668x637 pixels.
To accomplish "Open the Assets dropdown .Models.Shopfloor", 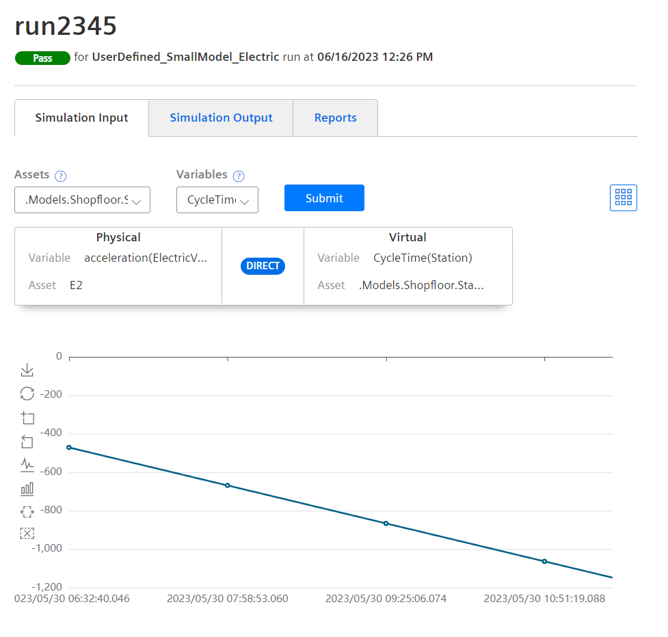I will [x=82, y=200].
